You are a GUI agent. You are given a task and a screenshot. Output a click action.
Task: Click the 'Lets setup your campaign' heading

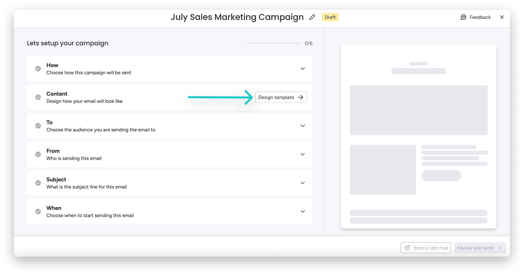tap(68, 43)
